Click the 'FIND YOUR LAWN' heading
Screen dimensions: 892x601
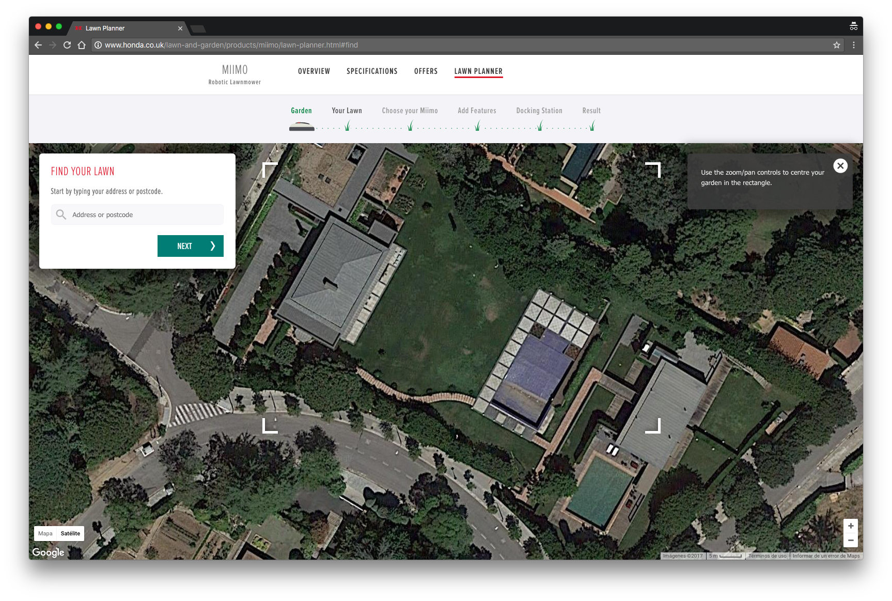tap(83, 172)
